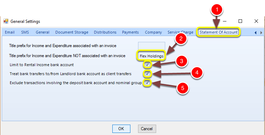Click 'Limit to Rental Income bank account' label

[x=42, y=65]
